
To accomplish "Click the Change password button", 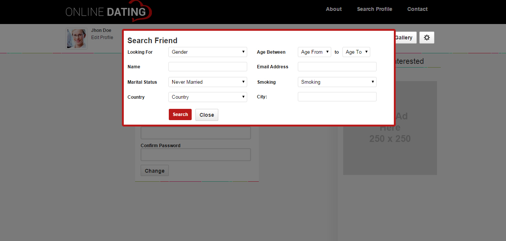I will pos(155,170).
